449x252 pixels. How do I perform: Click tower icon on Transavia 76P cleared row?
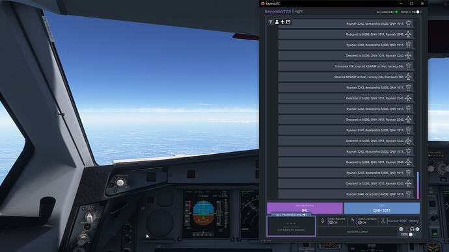(x=409, y=66)
